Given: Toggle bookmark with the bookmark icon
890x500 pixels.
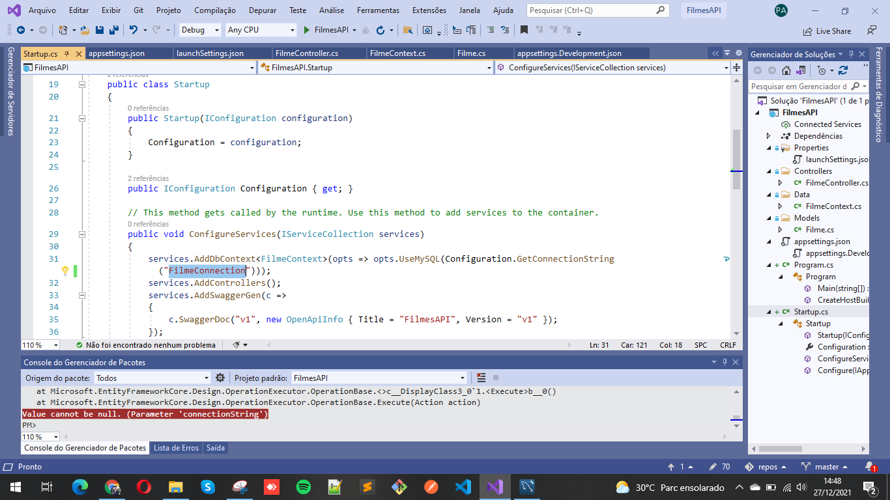Looking at the screenshot, I should point(524,30).
